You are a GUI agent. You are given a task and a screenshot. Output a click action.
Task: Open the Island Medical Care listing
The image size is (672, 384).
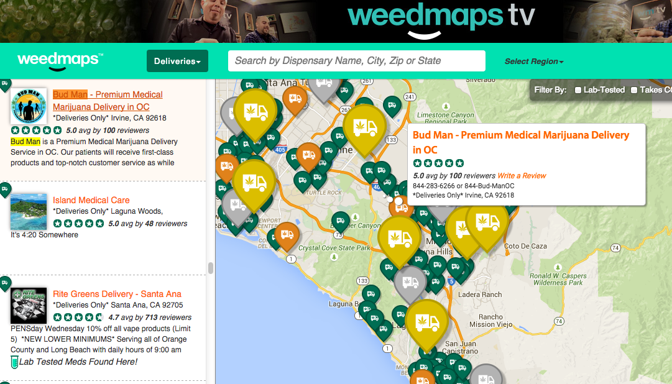point(91,200)
